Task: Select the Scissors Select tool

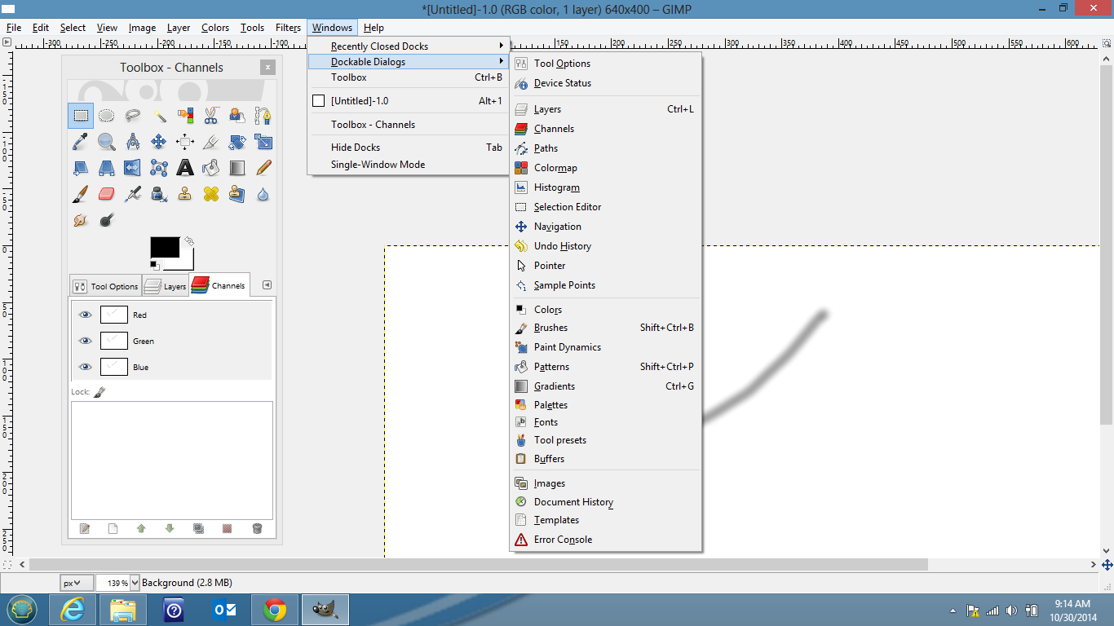Action: pyautogui.click(x=211, y=116)
